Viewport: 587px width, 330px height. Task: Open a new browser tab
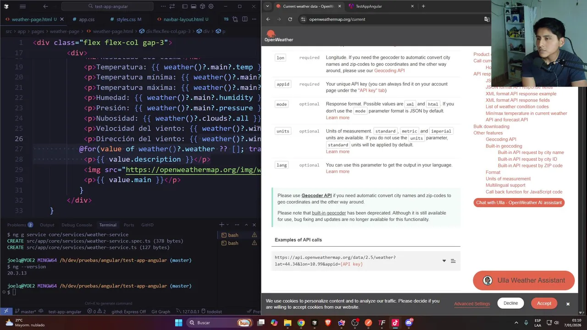coord(423,6)
